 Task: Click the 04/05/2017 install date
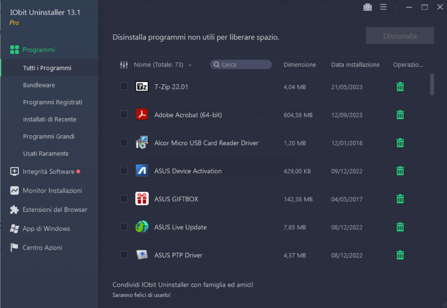347,199
